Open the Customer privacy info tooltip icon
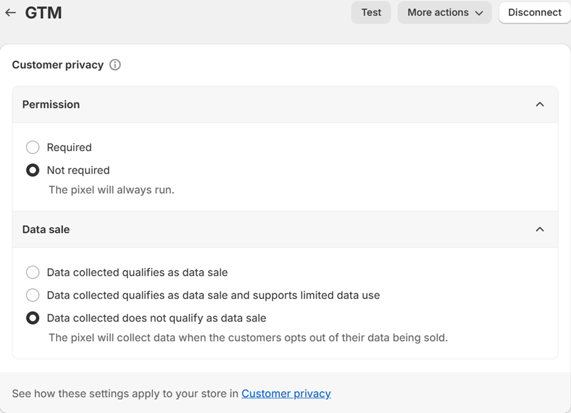 (x=115, y=65)
